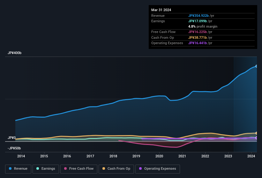This screenshot has height=178, width=262.
Task: Click the 2023 x-axis label
Action: point(228,156)
